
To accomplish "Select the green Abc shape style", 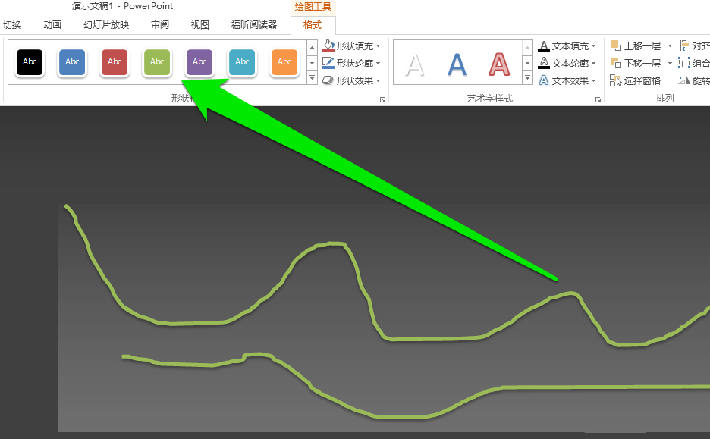I will [x=157, y=62].
